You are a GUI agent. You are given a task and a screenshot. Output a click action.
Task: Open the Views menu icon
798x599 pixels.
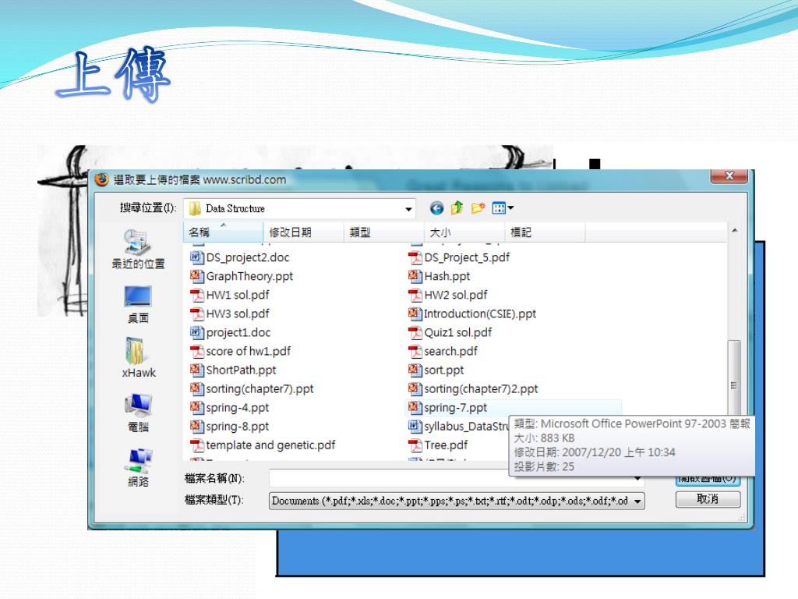coord(503,207)
